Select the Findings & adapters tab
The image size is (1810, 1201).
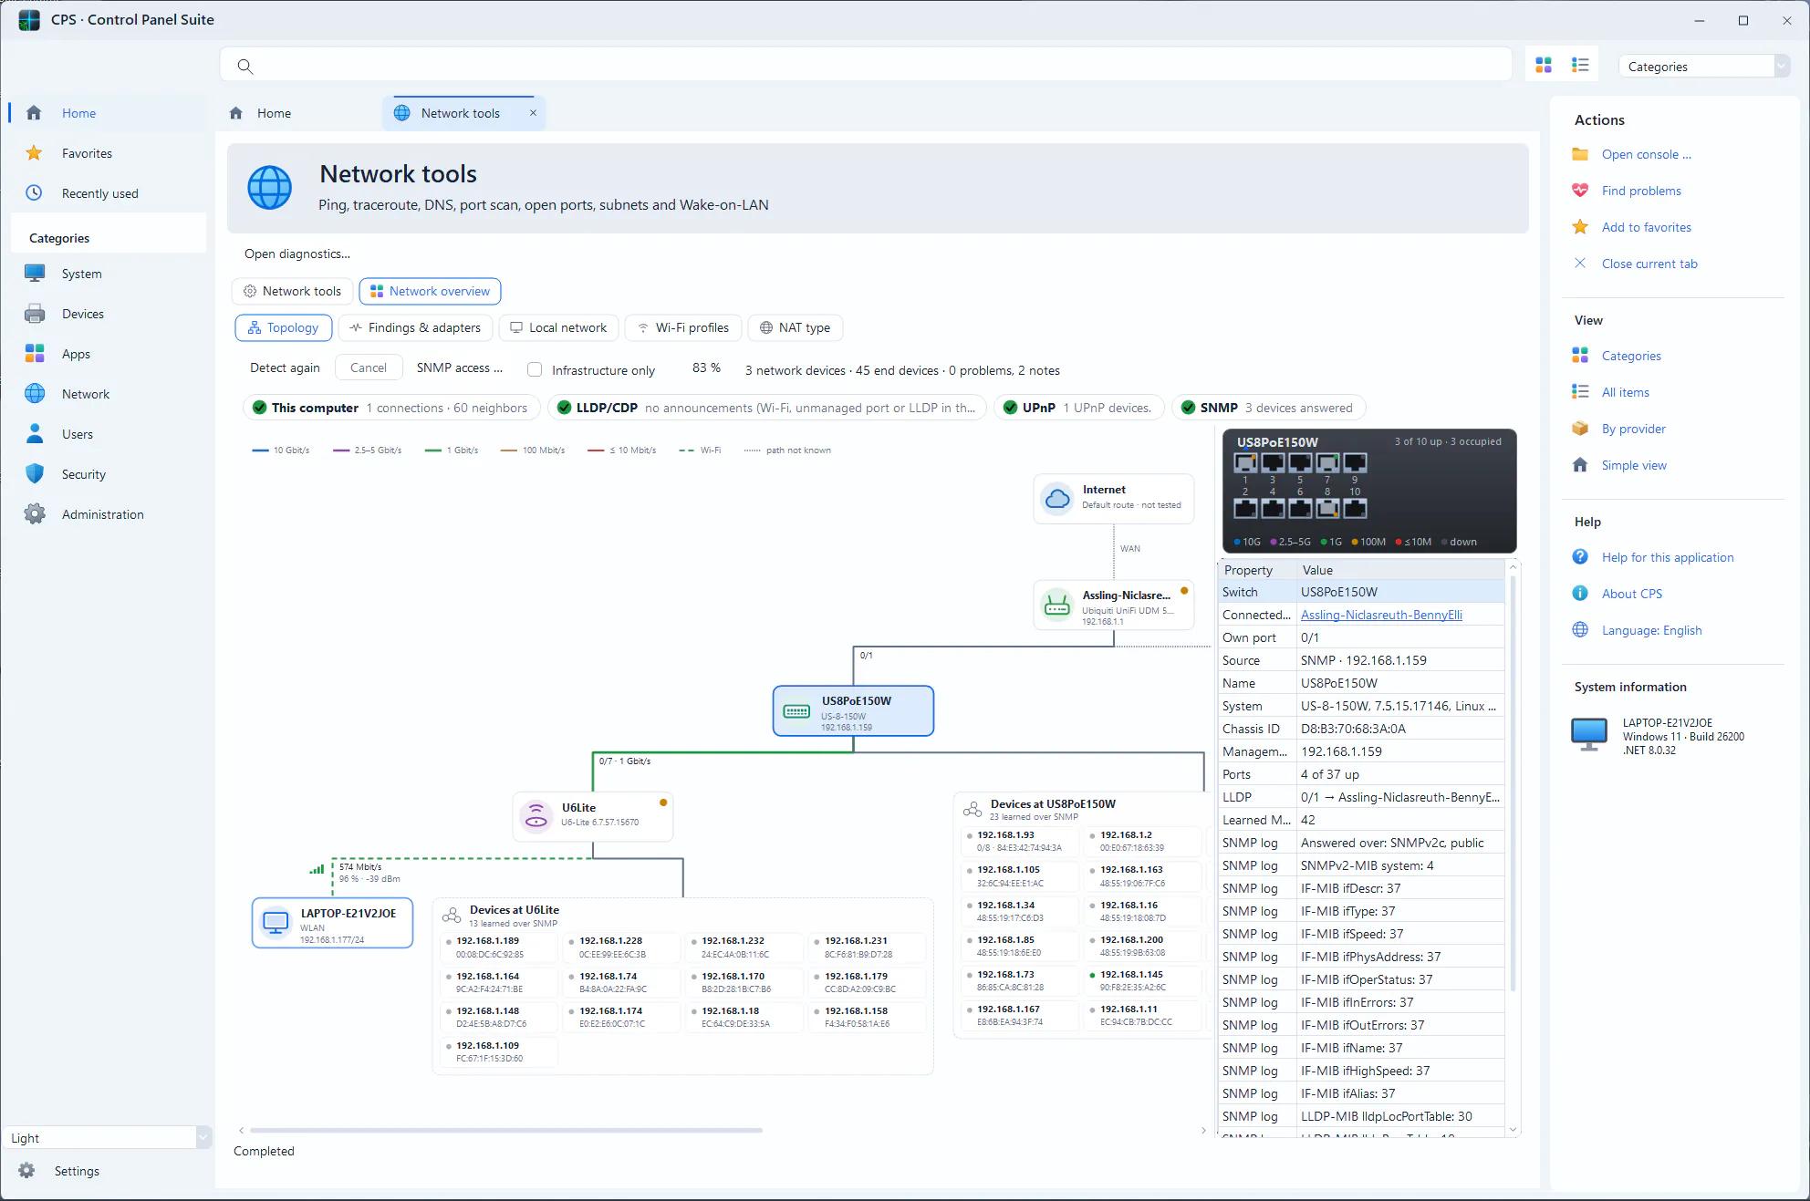pyautogui.click(x=415, y=327)
